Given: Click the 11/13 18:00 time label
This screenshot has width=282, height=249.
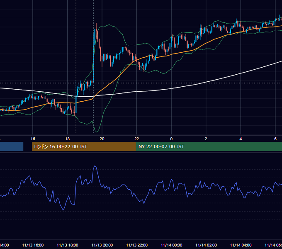Looking at the screenshot, I should click(68, 245).
